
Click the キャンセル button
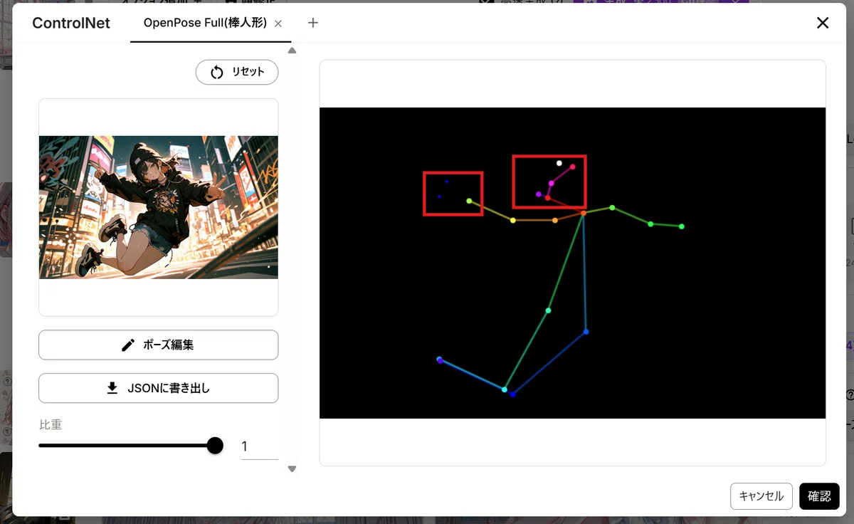click(761, 496)
